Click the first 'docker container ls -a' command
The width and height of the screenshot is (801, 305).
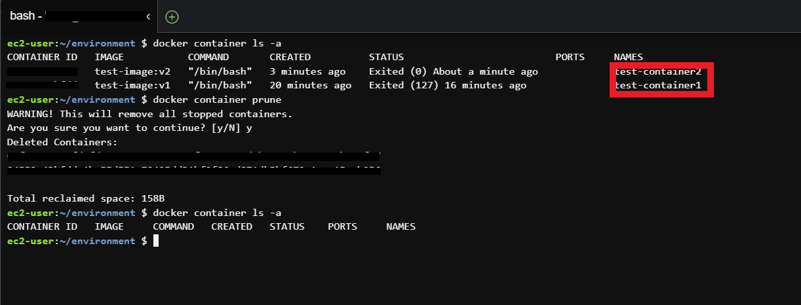click(x=217, y=43)
